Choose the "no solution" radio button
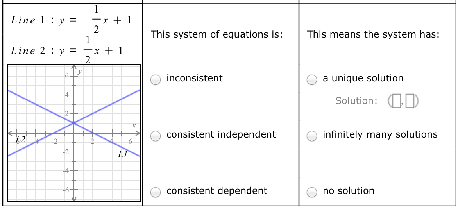 pos(312,192)
